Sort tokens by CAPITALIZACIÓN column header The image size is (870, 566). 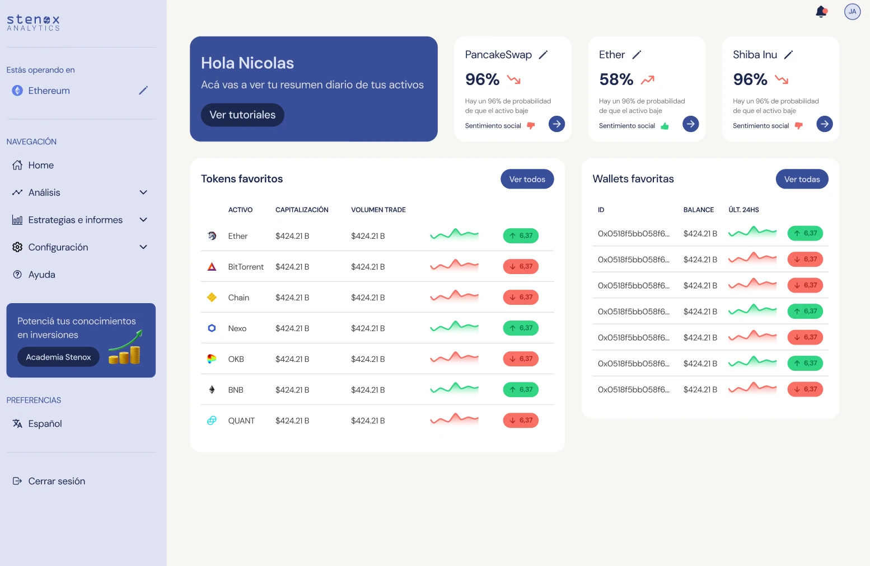302,210
